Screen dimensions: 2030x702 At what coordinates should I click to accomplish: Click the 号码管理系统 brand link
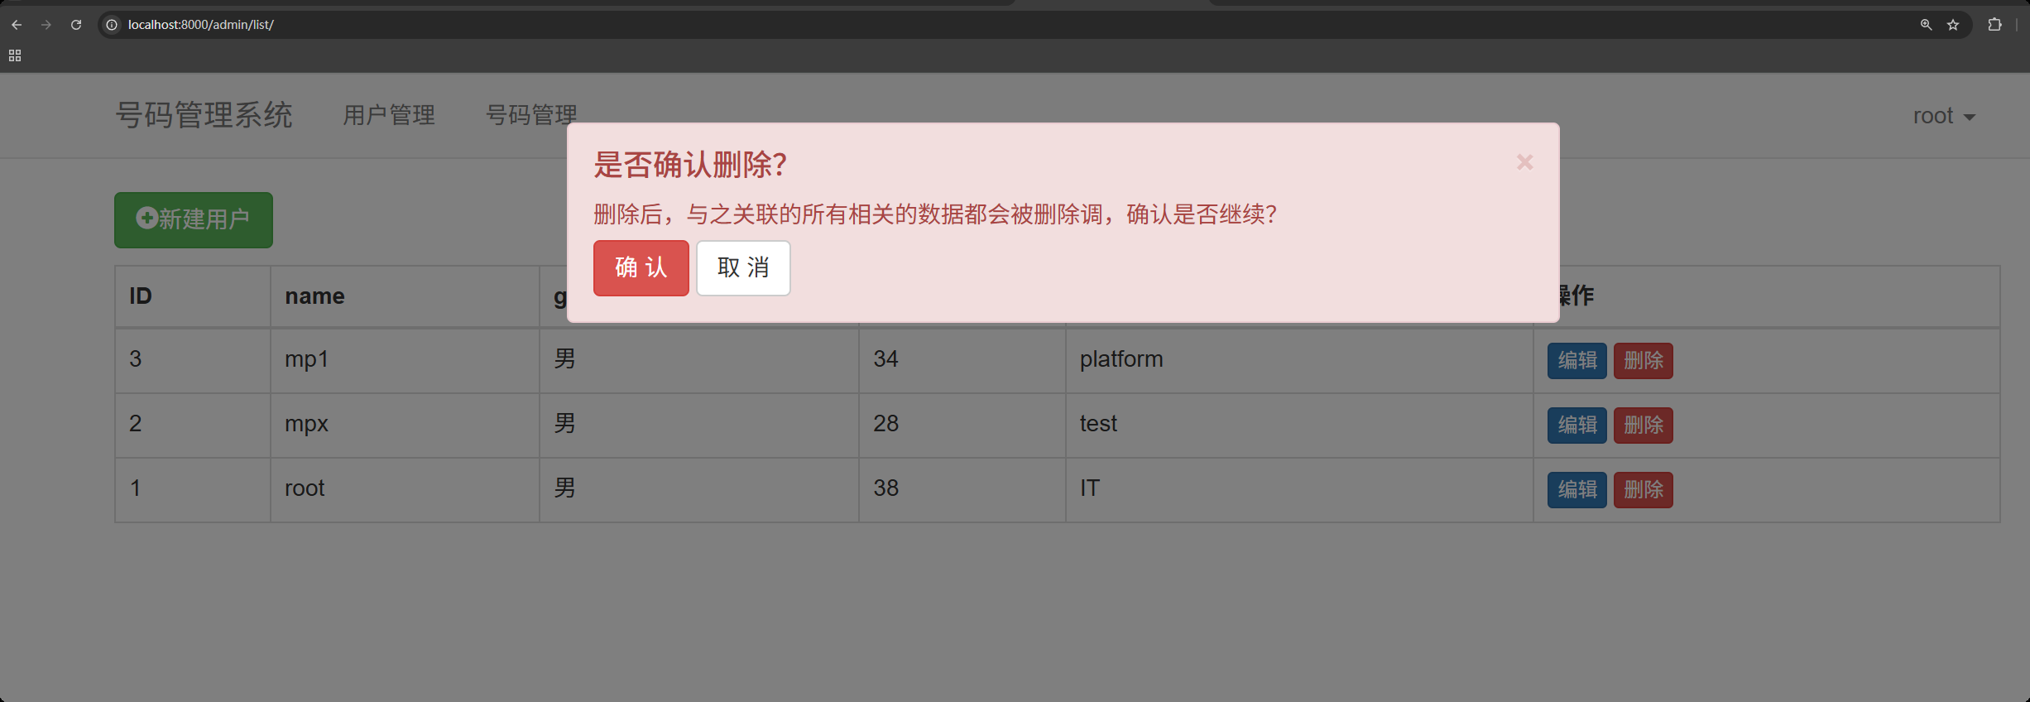pyautogui.click(x=204, y=114)
